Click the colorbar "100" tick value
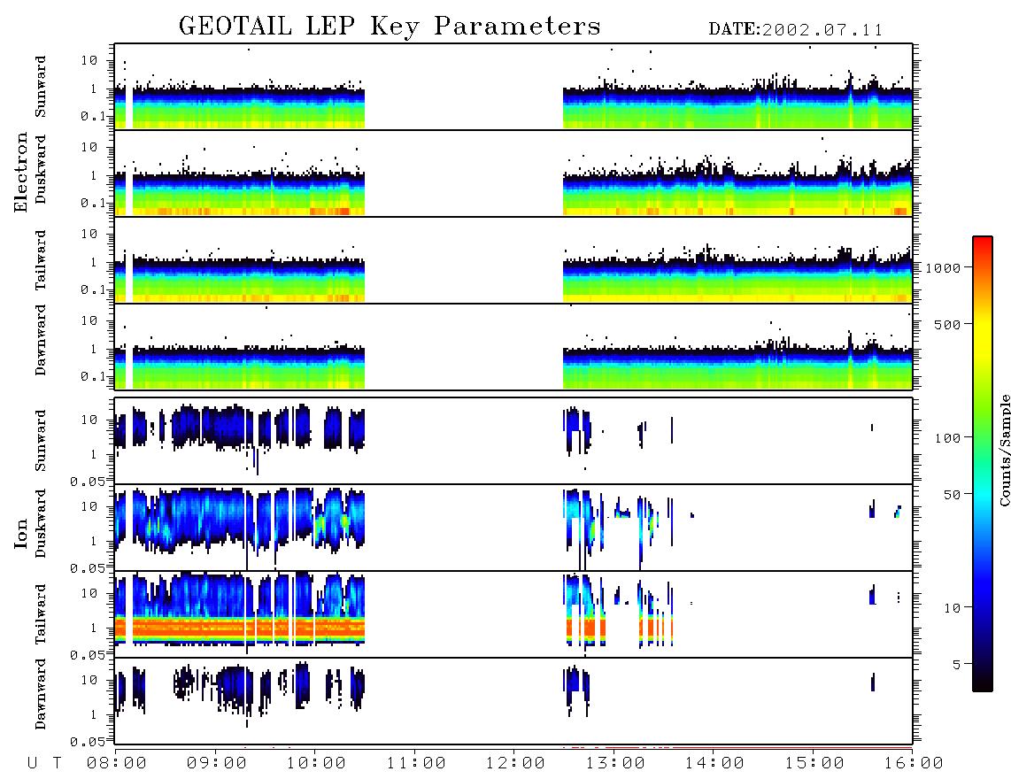 pyautogui.click(x=947, y=438)
